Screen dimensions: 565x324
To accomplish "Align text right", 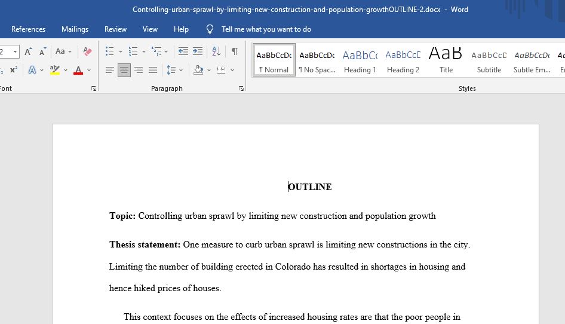I will pyautogui.click(x=139, y=70).
